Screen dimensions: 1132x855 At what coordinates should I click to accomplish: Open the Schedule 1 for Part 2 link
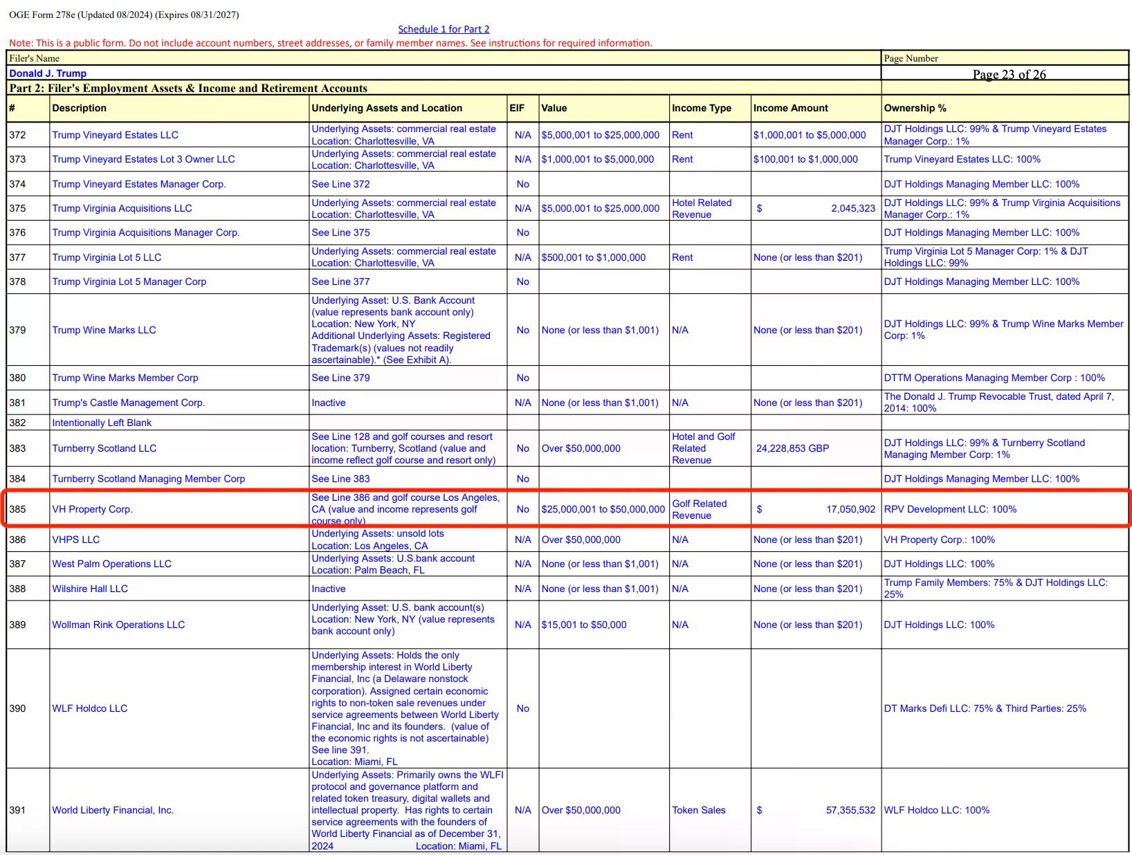[x=444, y=29]
